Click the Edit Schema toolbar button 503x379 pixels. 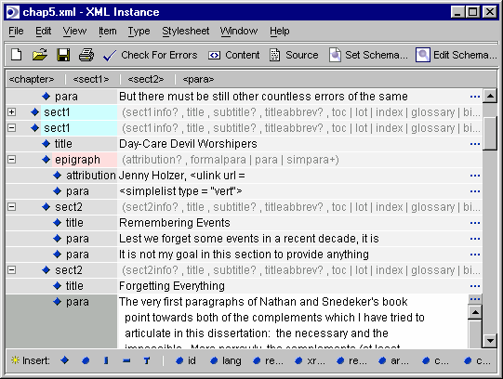(457, 55)
